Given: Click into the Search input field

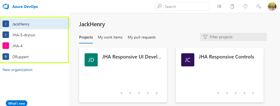Looking at the screenshot, I should 182,6.
